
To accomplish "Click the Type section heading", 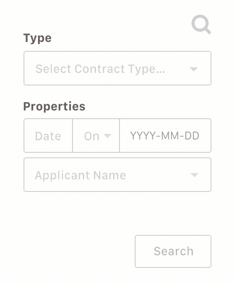I will click(x=37, y=38).
